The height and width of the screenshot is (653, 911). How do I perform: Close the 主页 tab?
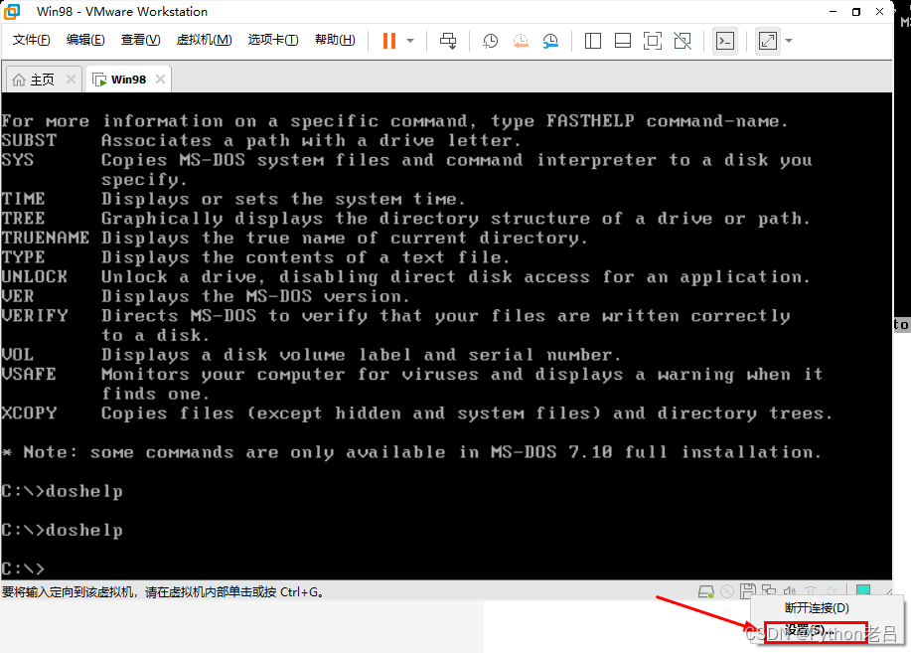coord(71,80)
